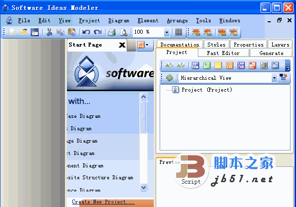296x207 pixels.
Task: Open the Element menu
Action: pyautogui.click(x=148, y=20)
